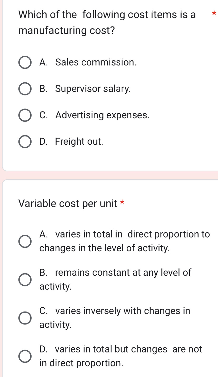Select the 'Sales commission' radio button
The image size is (218, 377).
click(25, 63)
